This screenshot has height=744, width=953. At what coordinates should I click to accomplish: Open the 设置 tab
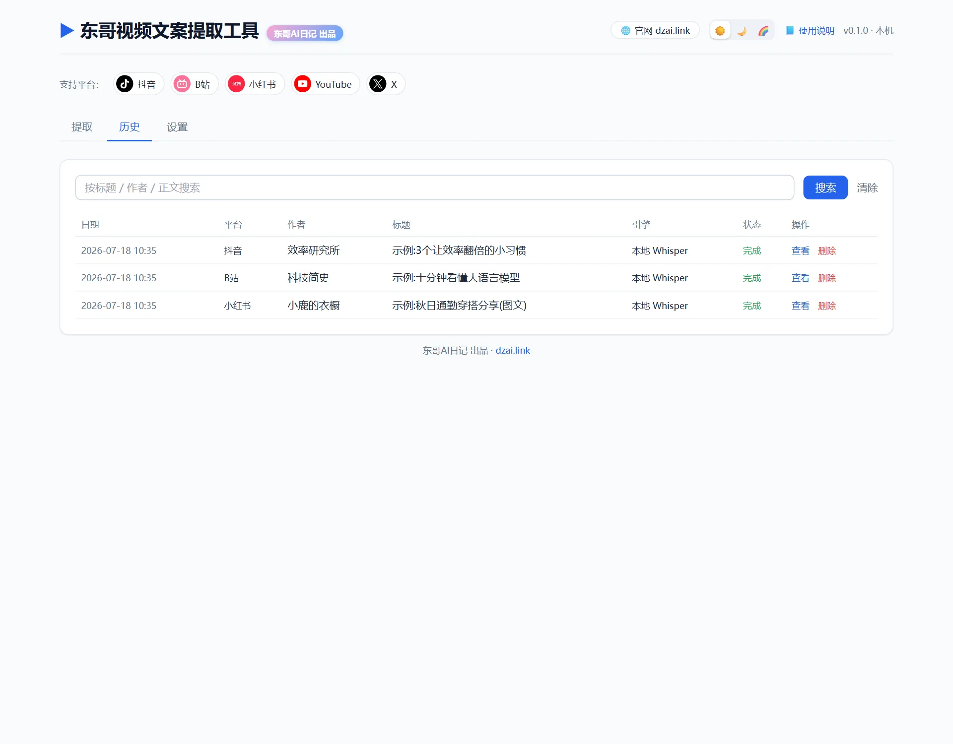click(177, 127)
